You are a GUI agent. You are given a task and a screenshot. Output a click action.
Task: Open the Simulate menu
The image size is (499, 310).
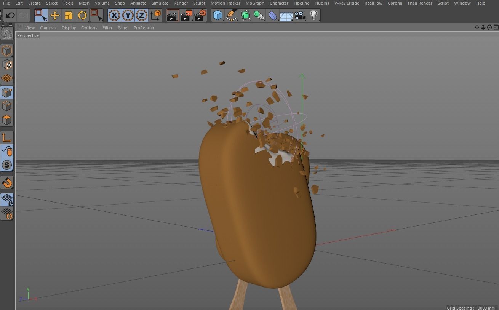coord(160,3)
